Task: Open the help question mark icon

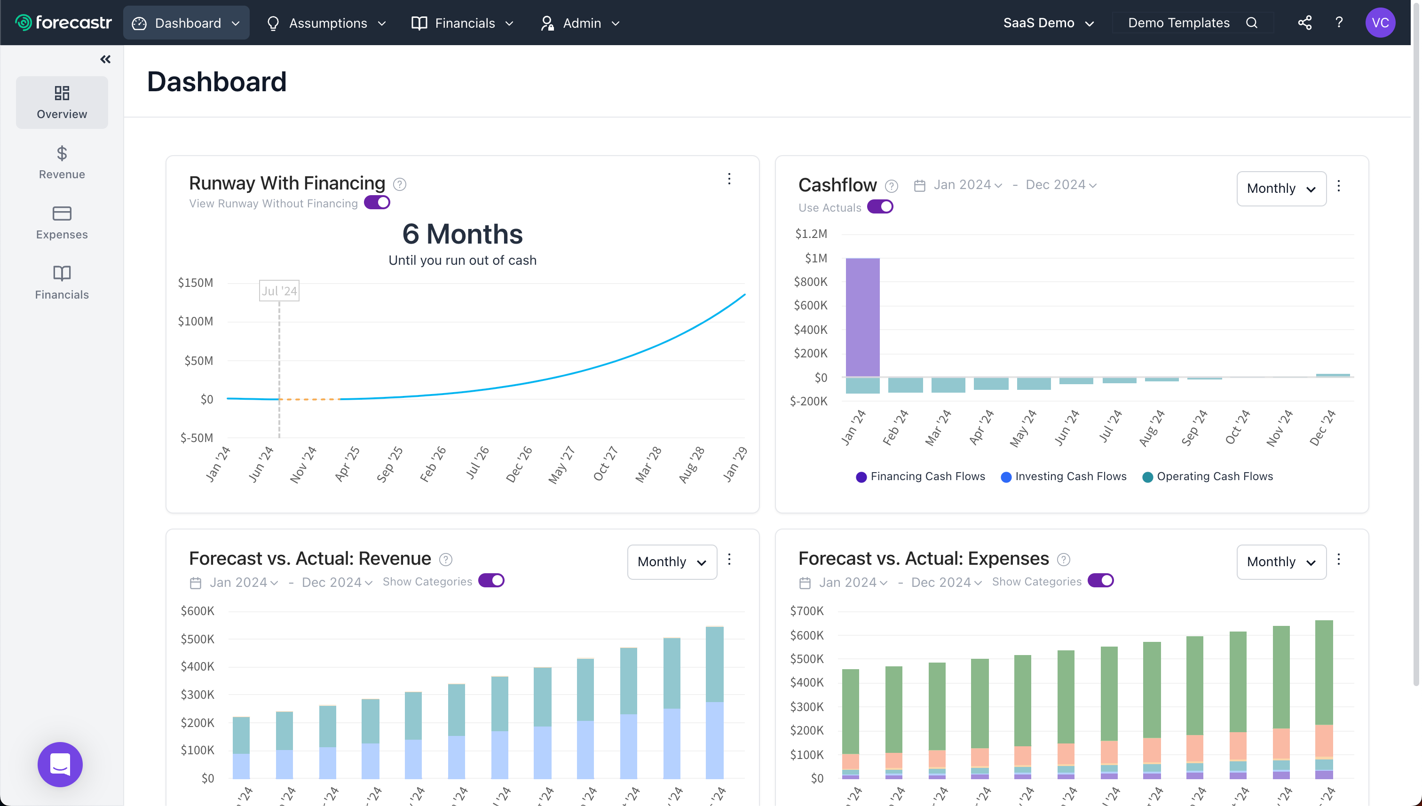Action: (1340, 23)
